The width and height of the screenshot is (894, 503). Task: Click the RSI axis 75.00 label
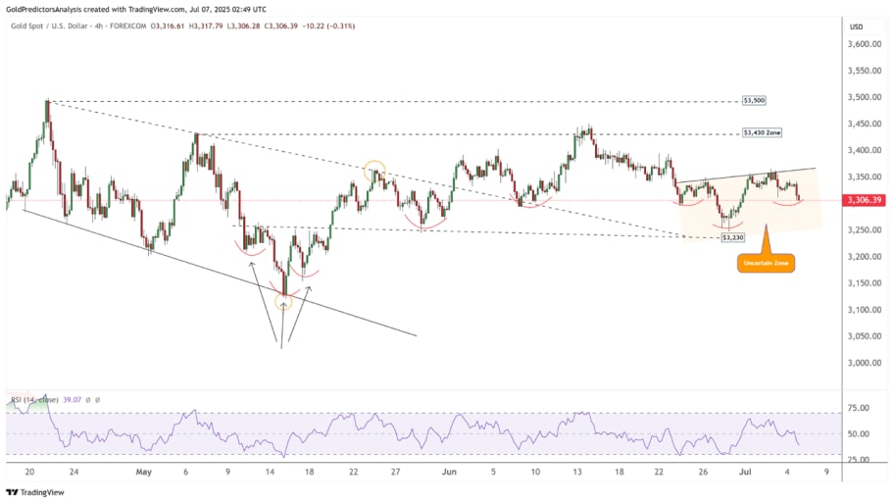[859, 408]
